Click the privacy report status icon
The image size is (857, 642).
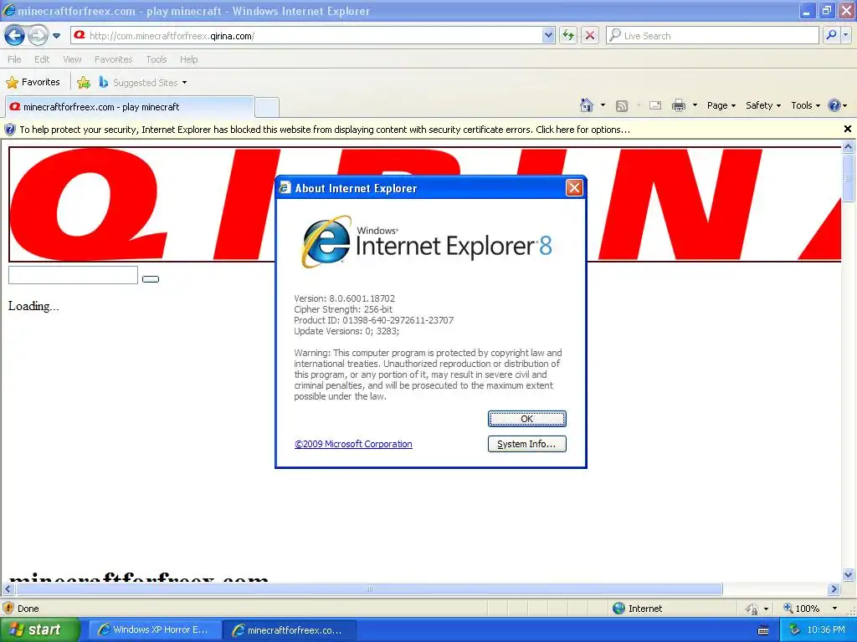click(x=752, y=609)
